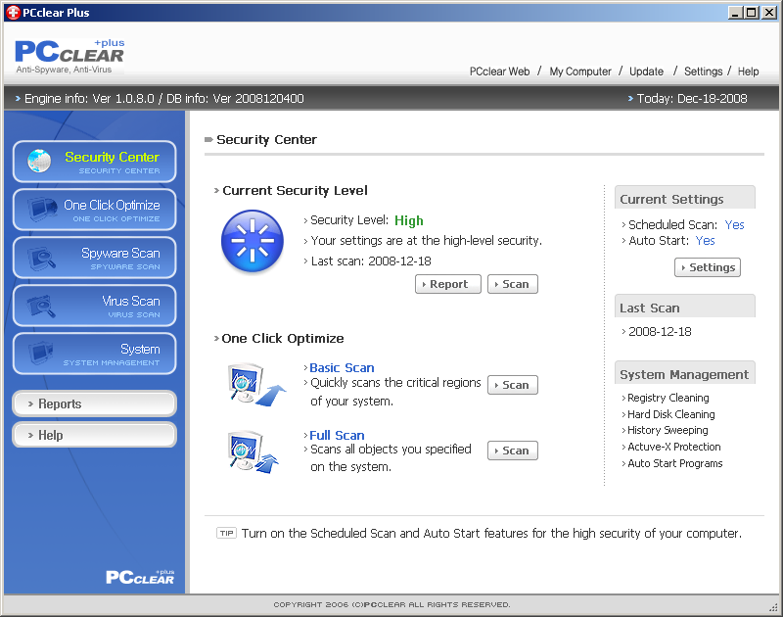Viewport: 783px width, 617px height.
Task: Open the System Management section
Action: [x=94, y=354]
